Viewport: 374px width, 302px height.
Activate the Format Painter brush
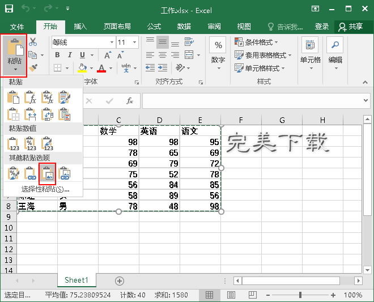[33, 68]
